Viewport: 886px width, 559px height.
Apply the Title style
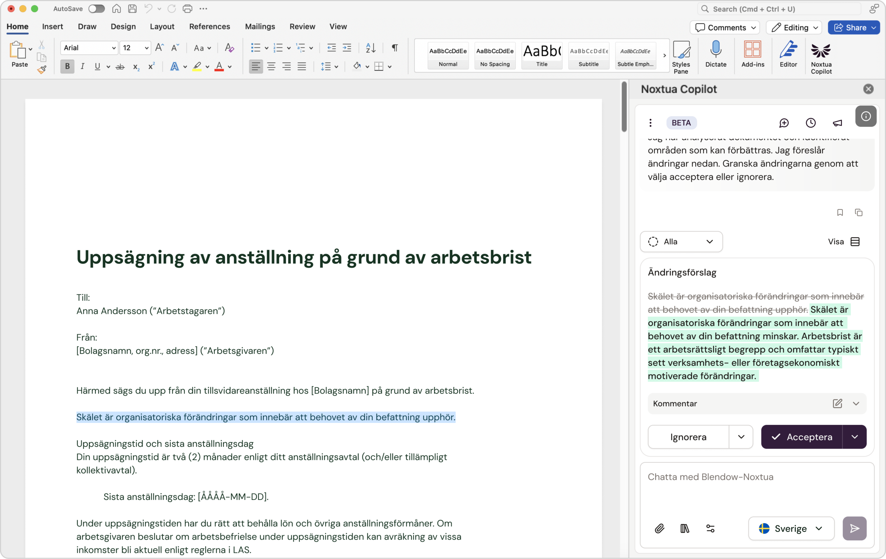pyautogui.click(x=542, y=56)
